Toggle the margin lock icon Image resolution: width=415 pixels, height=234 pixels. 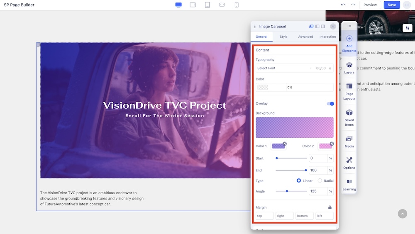[330, 207]
